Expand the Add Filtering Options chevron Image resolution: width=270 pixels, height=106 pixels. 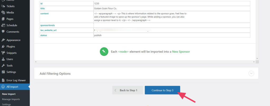coord(251,73)
